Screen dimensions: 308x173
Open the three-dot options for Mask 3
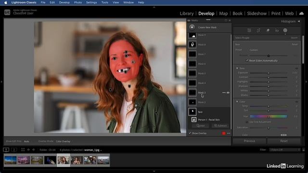pos(224,93)
